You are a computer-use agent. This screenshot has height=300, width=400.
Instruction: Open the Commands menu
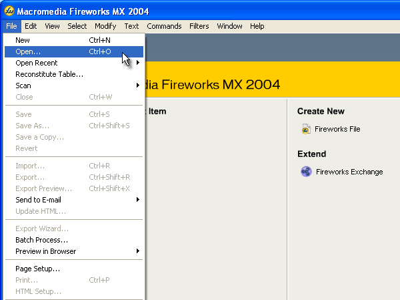coord(164,26)
